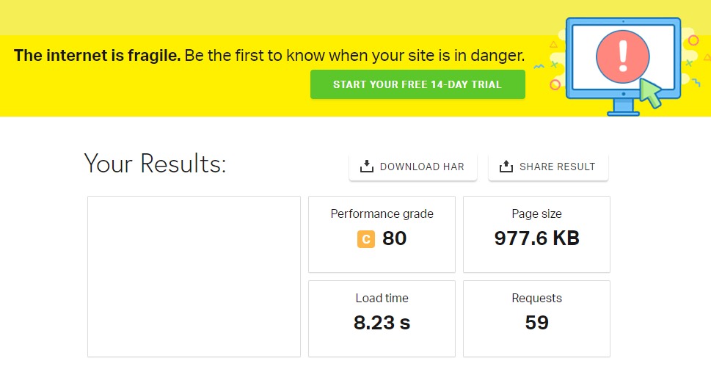Click the 8.23 s load time value
The width and height of the screenshot is (711, 380).
pos(382,322)
